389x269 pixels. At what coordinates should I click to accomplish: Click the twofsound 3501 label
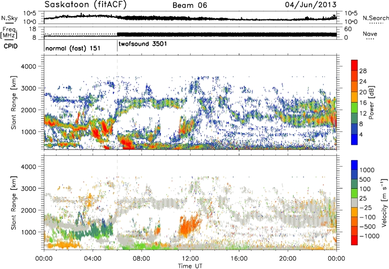pos(142,44)
